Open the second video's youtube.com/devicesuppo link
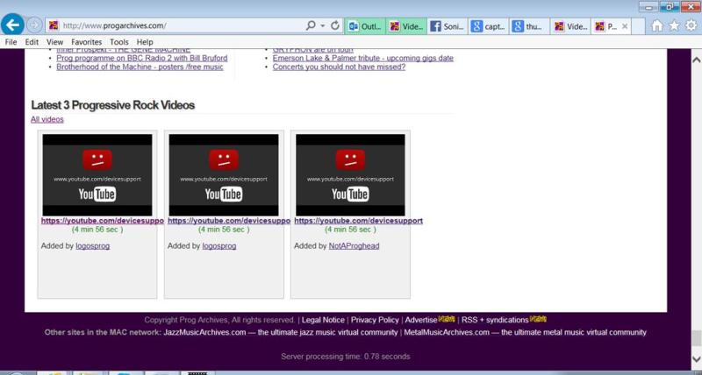The width and height of the screenshot is (702, 375). click(x=229, y=221)
